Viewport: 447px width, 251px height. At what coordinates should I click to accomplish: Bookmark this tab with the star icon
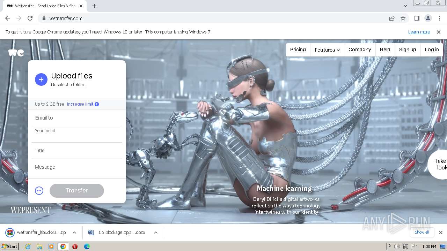(403, 18)
